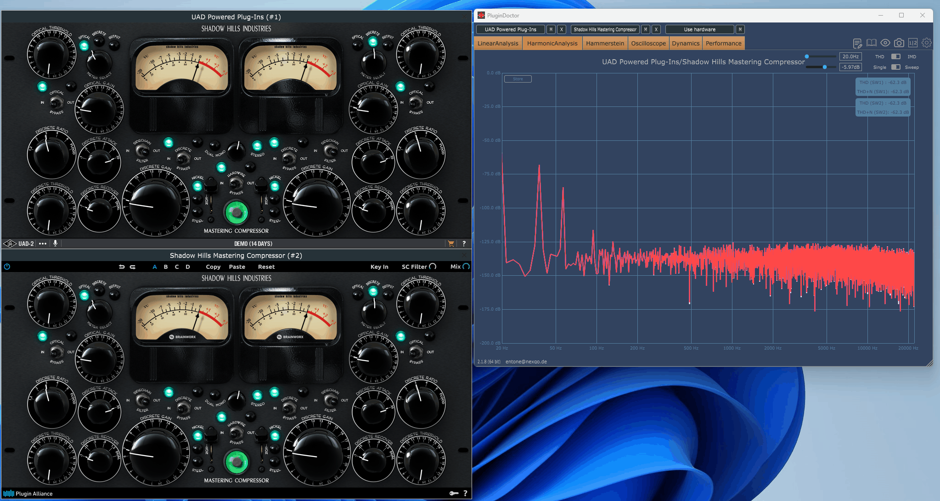Switch to the LinearAnalysis tab

click(x=498, y=43)
